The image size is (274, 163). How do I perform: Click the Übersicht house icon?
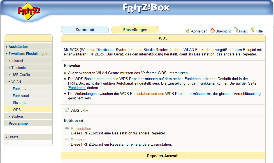pos(212,30)
